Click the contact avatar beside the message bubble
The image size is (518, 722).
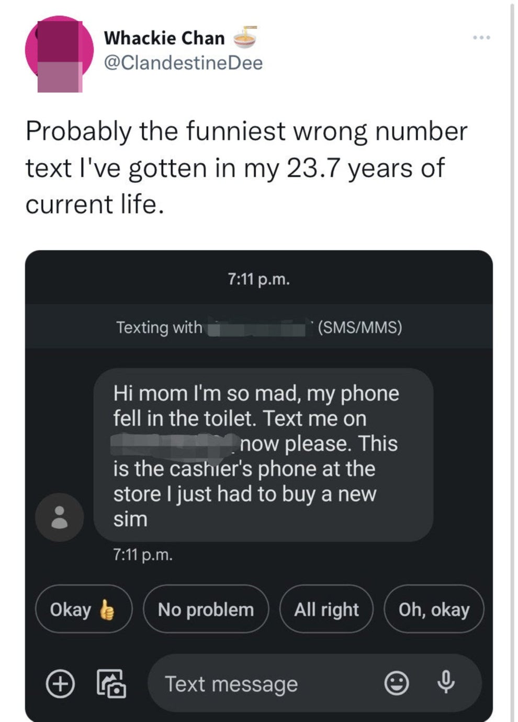(x=59, y=516)
